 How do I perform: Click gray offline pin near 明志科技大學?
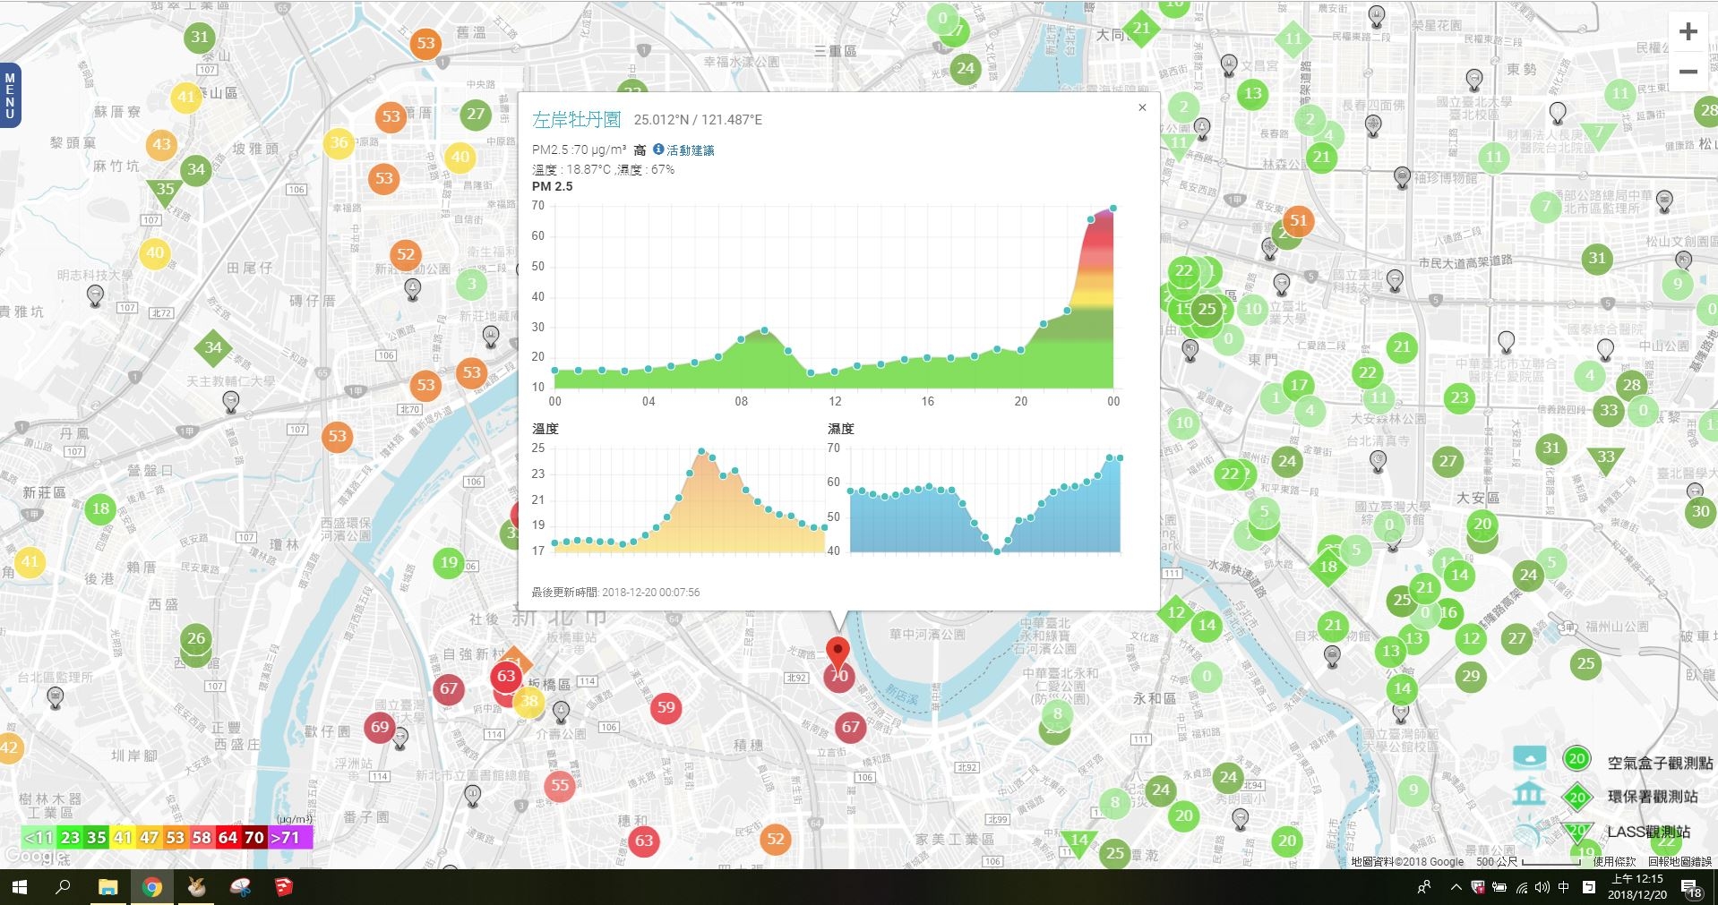click(x=95, y=297)
